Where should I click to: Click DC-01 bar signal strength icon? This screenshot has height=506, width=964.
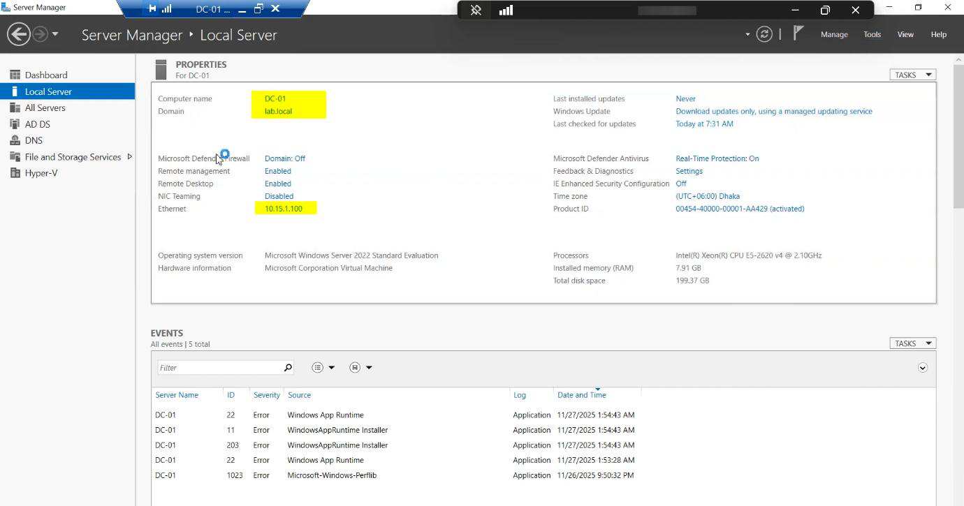pyautogui.click(x=166, y=9)
